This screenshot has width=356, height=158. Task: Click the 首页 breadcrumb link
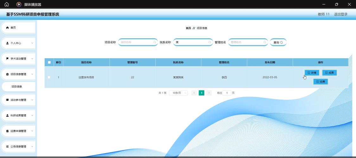click(188, 28)
